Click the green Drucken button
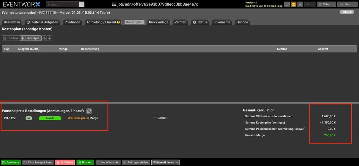Viewport: 359px width, 166px height. point(85,162)
